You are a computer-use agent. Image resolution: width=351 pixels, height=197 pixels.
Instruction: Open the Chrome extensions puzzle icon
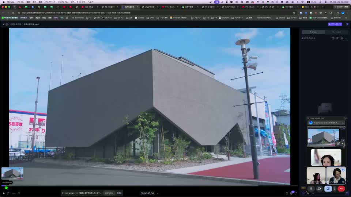coord(331,13)
